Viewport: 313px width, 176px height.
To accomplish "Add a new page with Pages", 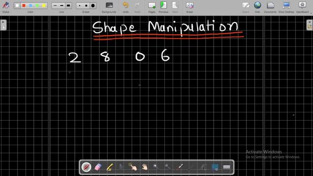I will tap(152, 7).
